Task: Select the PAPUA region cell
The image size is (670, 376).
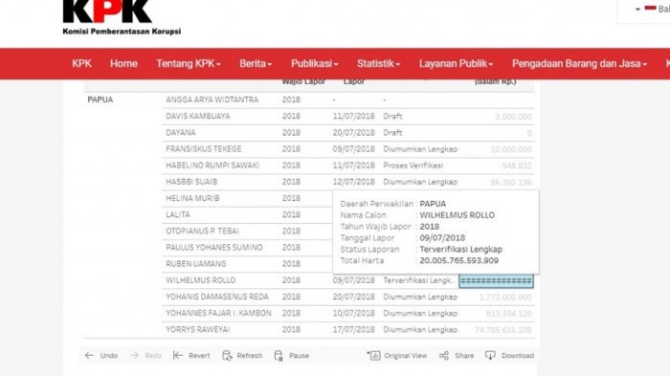Action: [x=100, y=100]
